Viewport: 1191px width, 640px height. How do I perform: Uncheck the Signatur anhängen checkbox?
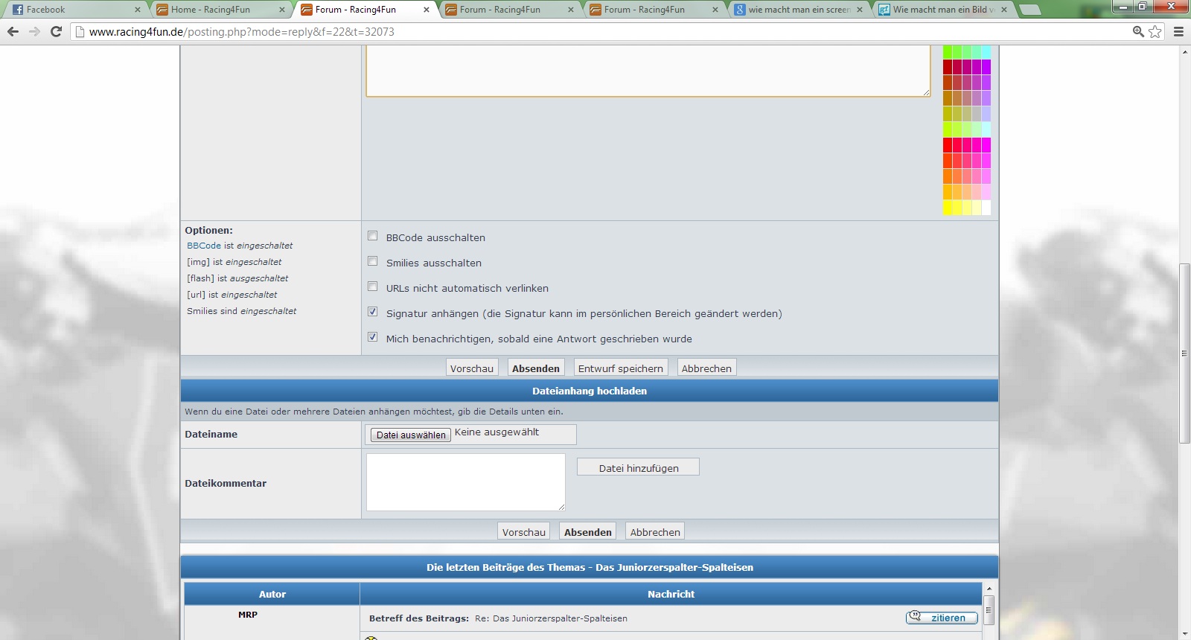pyautogui.click(x=373, y=312)
